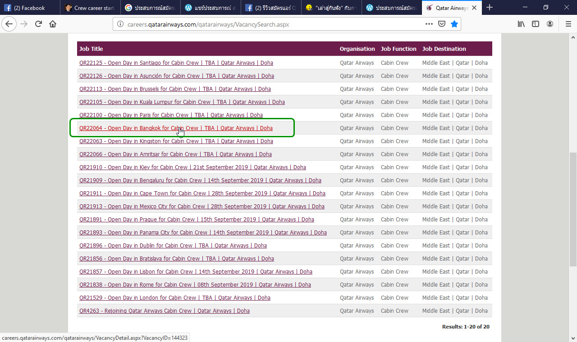Open QR21893 Open Day in Panama City link
The image size is (577, 342).
(x=203, y=233)
